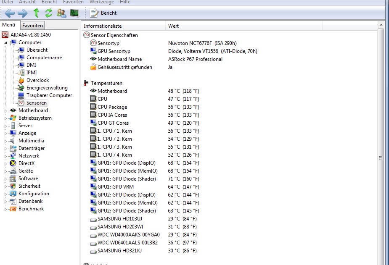Click the Geräte icon in tree

[13, 171]
